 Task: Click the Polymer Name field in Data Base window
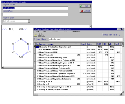(x=86, y=39)
